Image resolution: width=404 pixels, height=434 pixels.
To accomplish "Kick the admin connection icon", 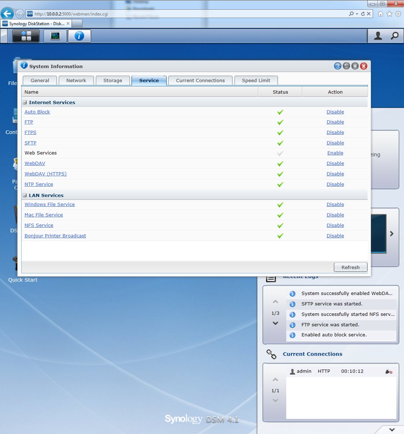I will coord(389,372).
